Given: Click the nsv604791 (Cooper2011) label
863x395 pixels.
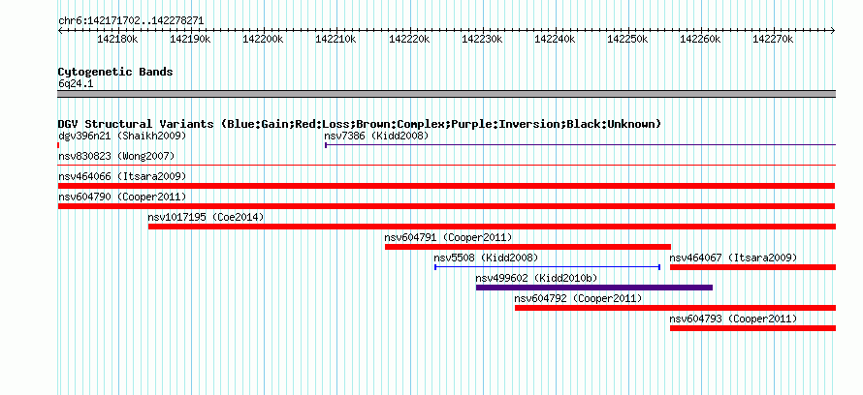Looking at the screenshot, I should click(448, 237).
